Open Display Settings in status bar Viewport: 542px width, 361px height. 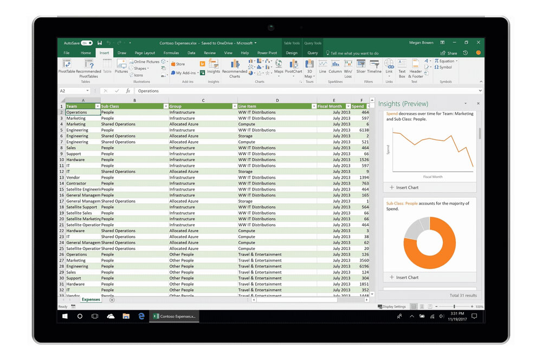click(392, 306)
